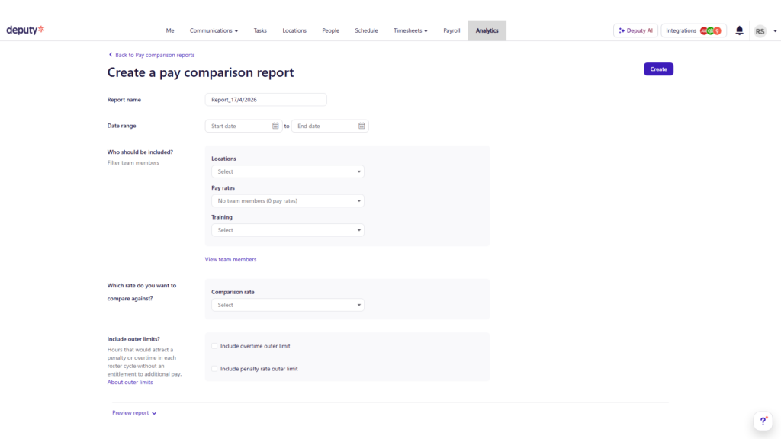This screenshot has width=781, height=439.
Task: Enable Include overtime outer limit
Action: [x=214, y=346]
